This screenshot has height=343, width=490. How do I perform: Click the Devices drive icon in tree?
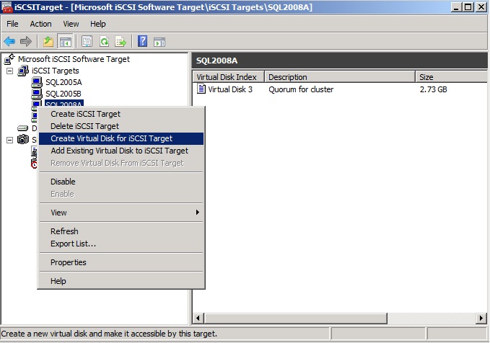23,128
